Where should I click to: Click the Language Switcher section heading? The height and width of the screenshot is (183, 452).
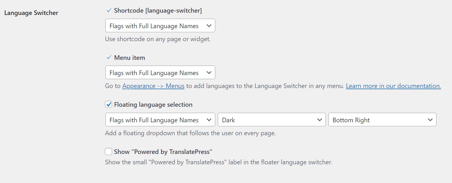(31, 13)
